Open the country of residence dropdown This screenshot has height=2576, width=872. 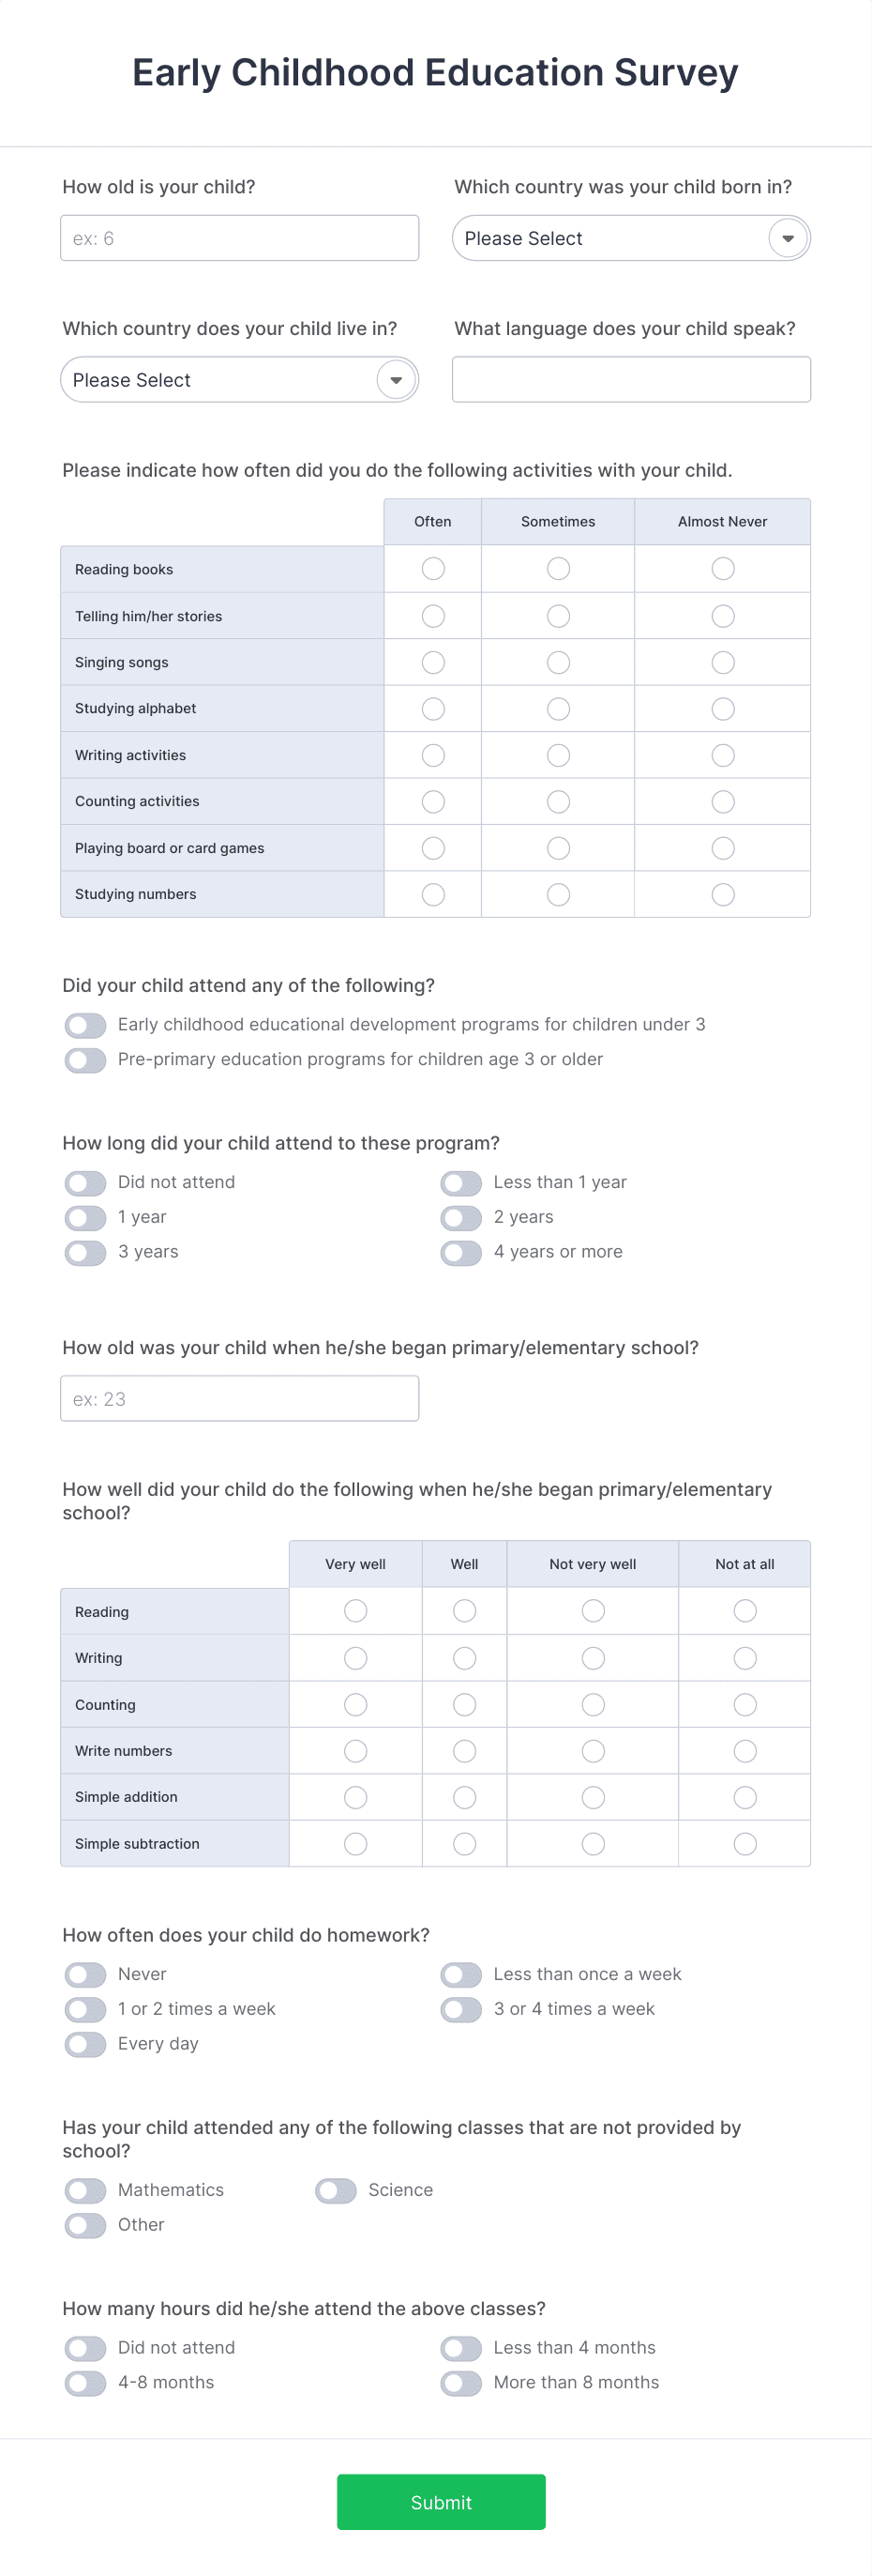(x=239, y=379)
